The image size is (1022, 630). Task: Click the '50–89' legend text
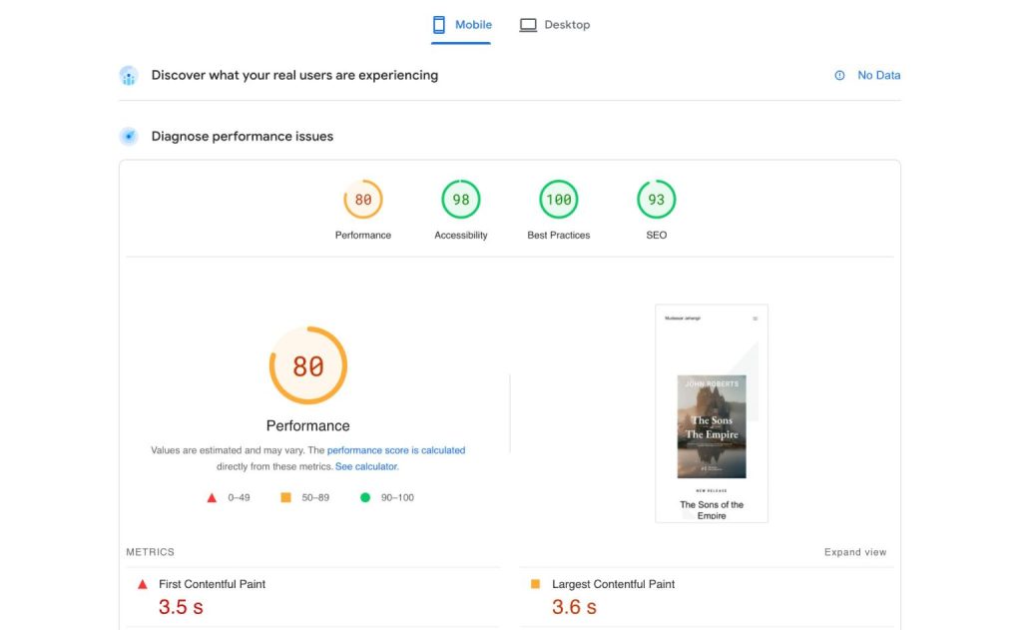click(x=315, y=497)
